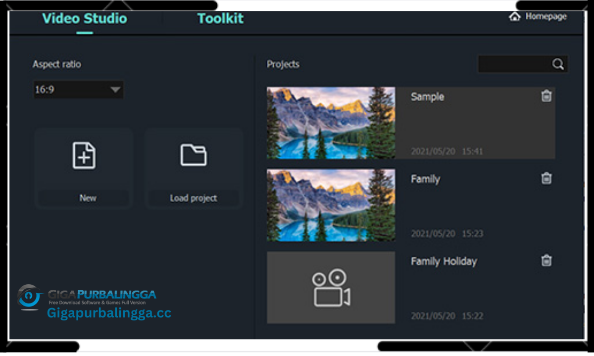Go to Homepage via the house icon
This screenshot has height=356, width=594.
point(515,17)
